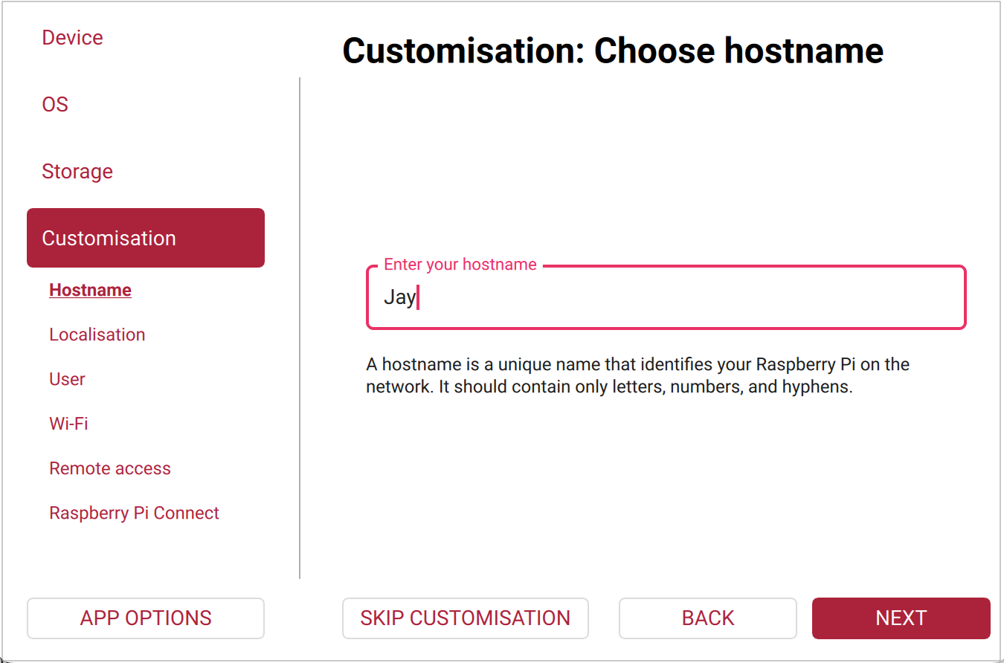Go to the Wi-Fi setup page
This screenshot has height=663, width=1004.
click(x=68, y=424)
